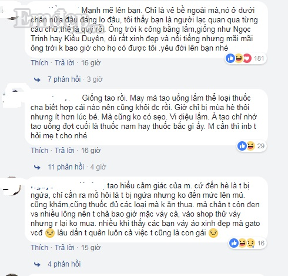Viewport: 288px width, 276px height.
Task: Click the like icon next to count 29
Action: [x=242, y=146]
